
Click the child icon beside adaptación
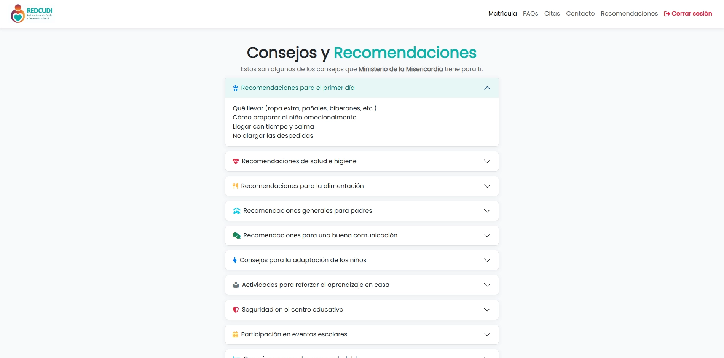point(234,260)
